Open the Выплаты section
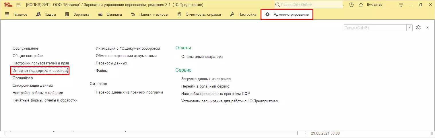This screenshot has width=435, height=138. click(110, 14)
